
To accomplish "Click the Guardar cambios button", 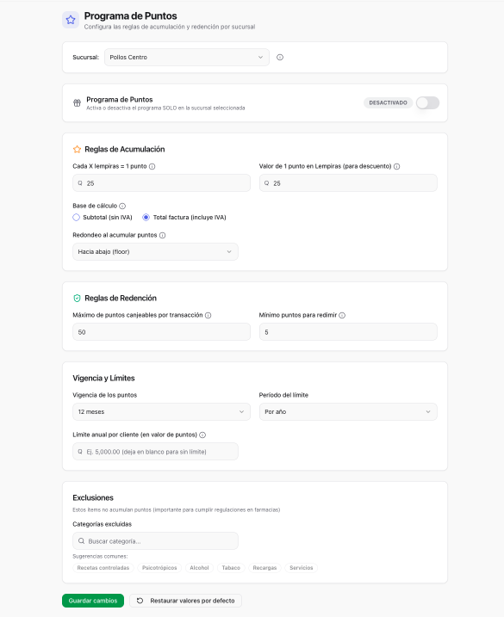I will tap(93, 601).
